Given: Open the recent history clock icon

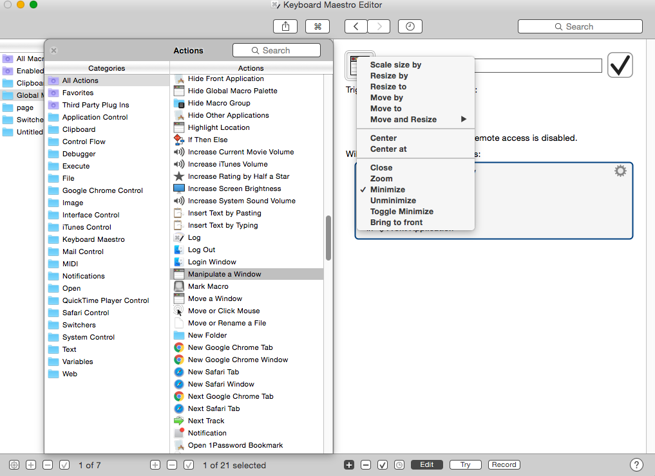Looking at the screenshot, I should (410, 26).
